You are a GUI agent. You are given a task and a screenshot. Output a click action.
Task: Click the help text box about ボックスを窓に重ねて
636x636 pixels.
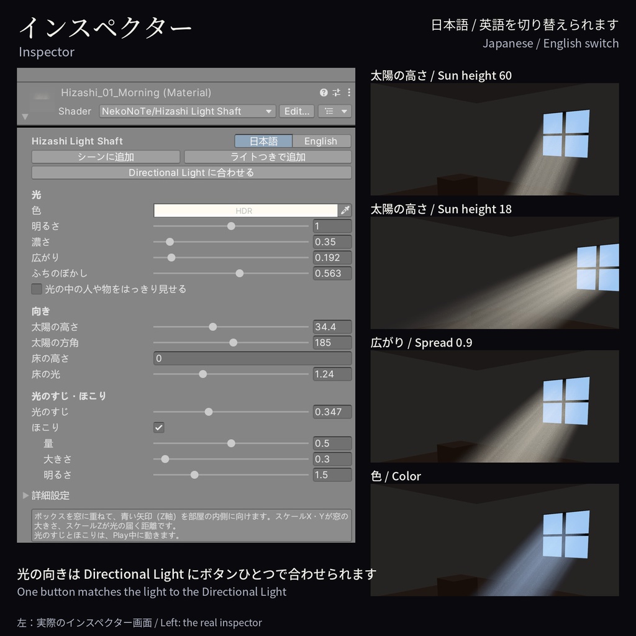pyautogui.click(x=191, y=525)
